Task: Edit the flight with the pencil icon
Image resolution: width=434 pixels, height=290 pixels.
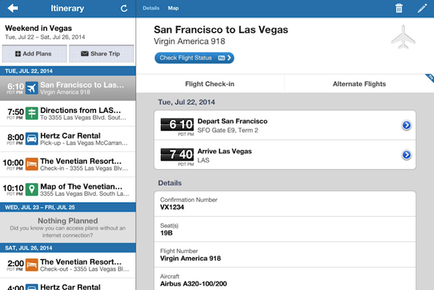Action: (x=422, y=8)
